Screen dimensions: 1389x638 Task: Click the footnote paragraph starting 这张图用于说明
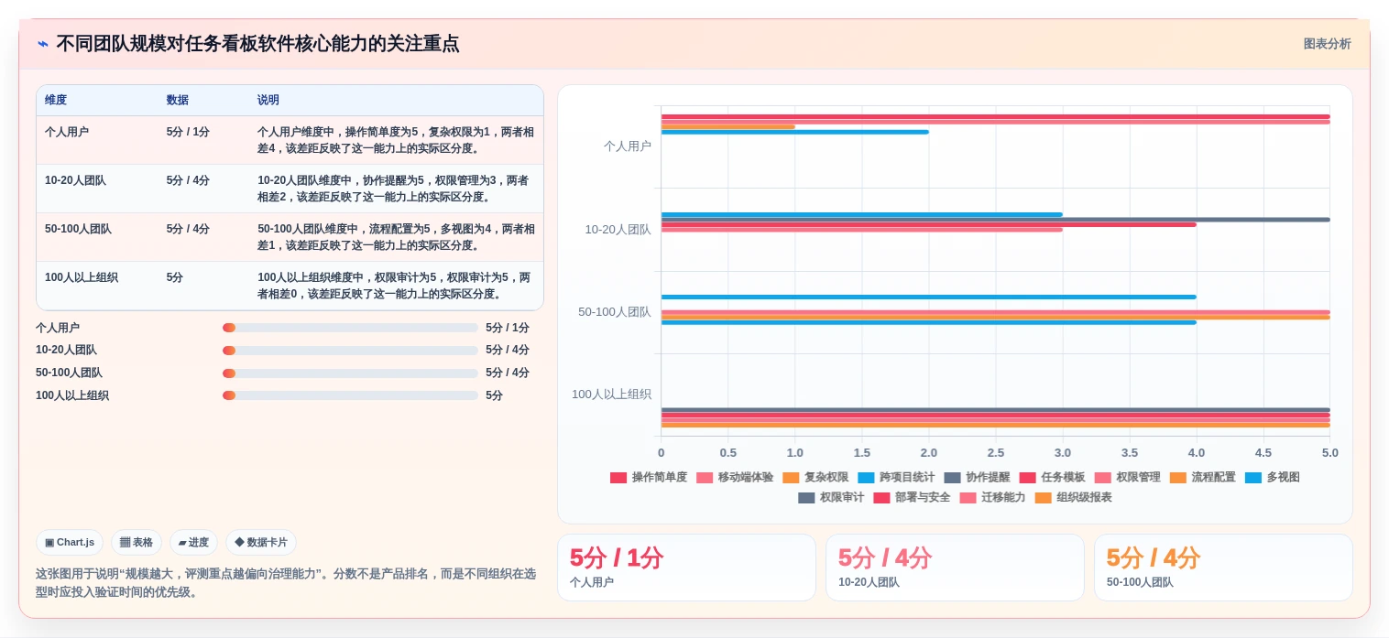pos(286,582)
